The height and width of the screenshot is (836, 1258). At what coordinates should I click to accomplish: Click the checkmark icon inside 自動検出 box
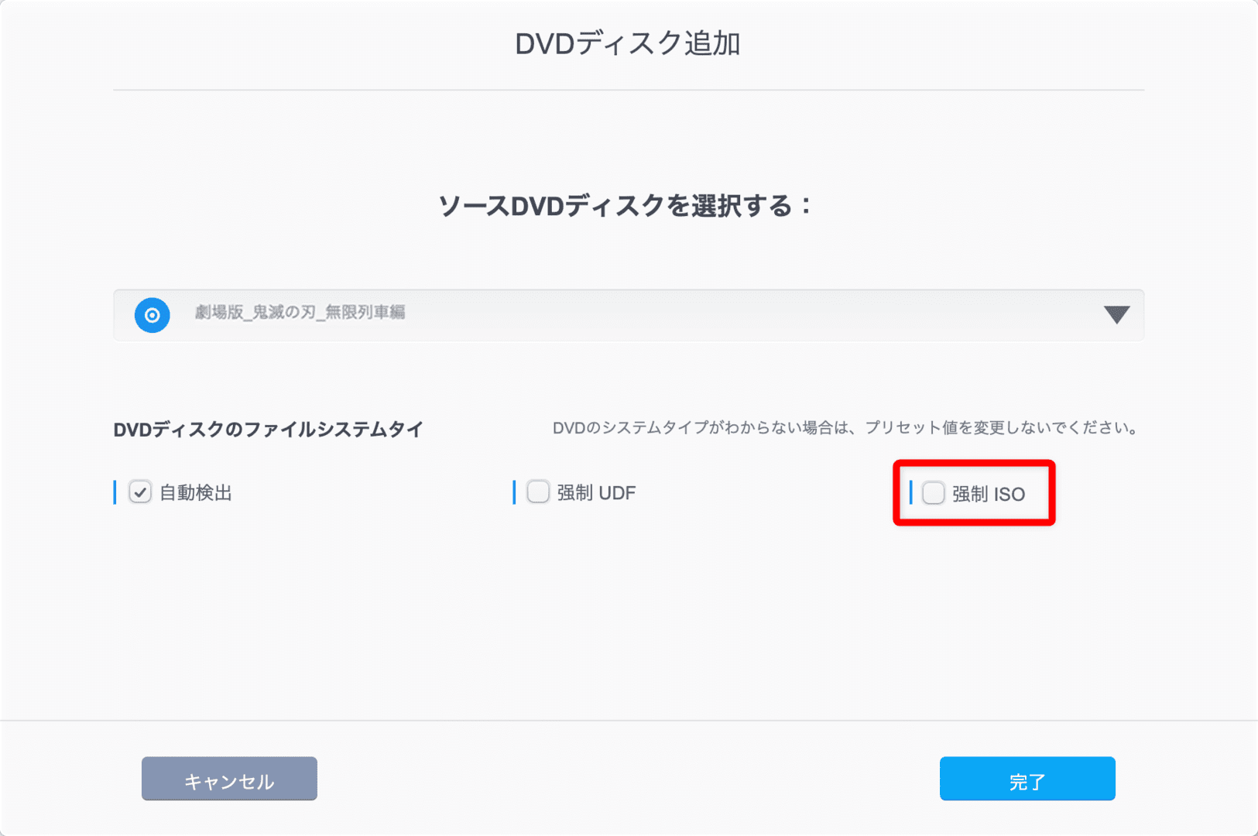point(140,492)
